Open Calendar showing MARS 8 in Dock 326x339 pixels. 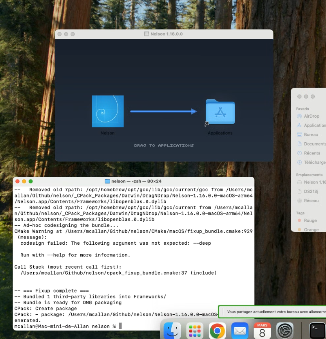262,330
